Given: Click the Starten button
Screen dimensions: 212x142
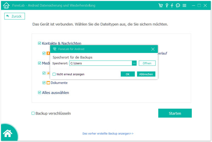Looking at the screenshot, I should (x=175, y=113).
